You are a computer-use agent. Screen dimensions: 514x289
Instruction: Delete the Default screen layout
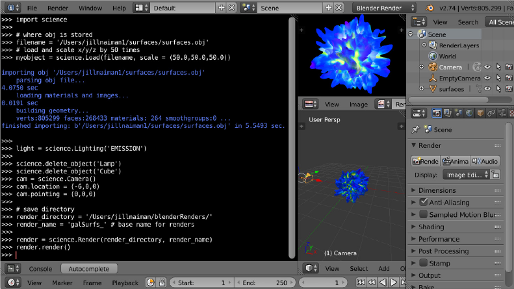[232, 8]
